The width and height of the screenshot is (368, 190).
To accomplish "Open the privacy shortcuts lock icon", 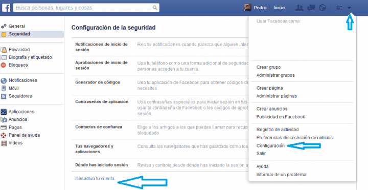I will coord(339,8).
